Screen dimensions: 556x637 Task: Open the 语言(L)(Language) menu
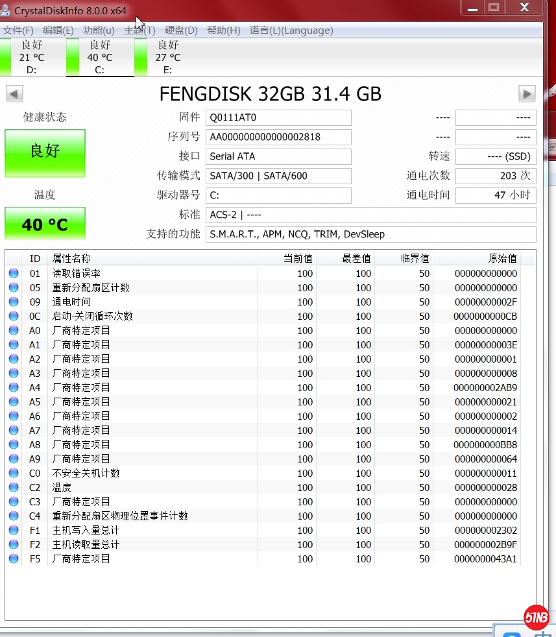tap(291, 30)
